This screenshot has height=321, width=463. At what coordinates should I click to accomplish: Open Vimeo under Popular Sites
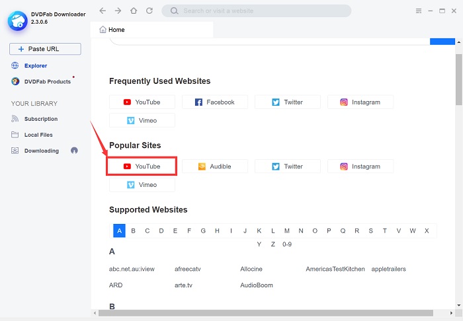point(142,184)
